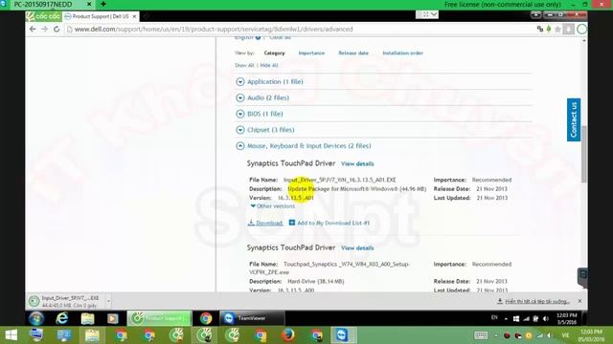The width and height of the screenshot is (613, 344).
Task: Open the remote Windows 7 Start orb
Action: click(36, 318)
